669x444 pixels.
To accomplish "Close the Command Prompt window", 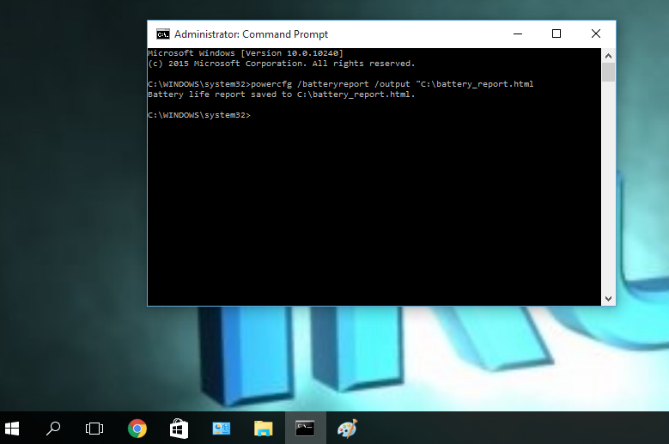I will pyautogui.click(x=596, y=33).
